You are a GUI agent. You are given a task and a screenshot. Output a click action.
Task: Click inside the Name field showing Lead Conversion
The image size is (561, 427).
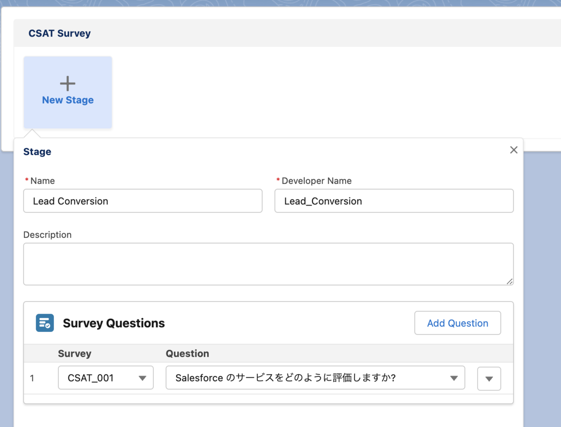(143, 200)
